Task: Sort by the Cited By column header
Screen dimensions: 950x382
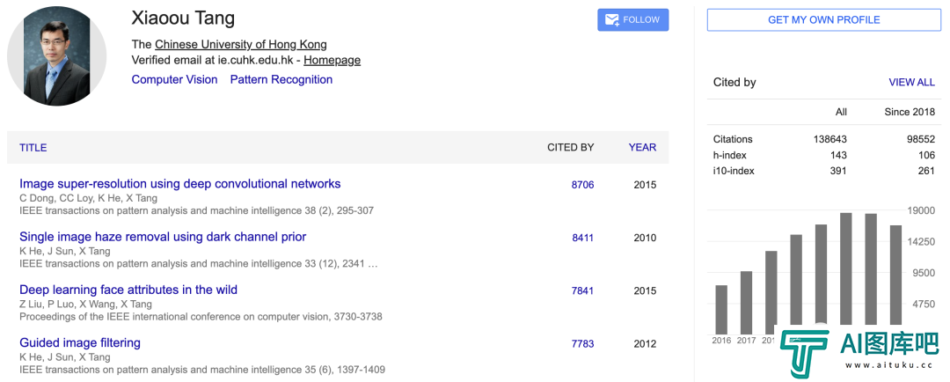Action: (x=570, y=147)
